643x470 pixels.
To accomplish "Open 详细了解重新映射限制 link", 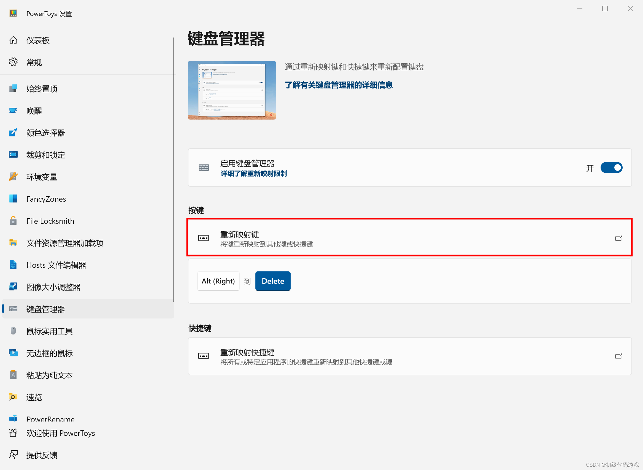I will (x=253, y=174).
